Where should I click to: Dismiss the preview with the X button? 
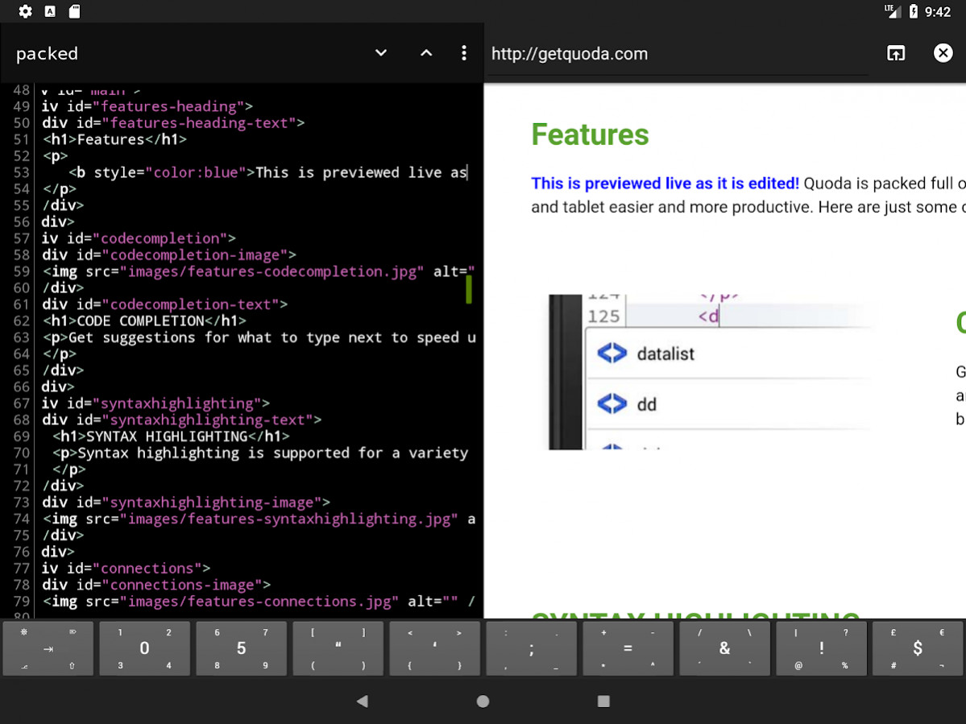pos(943,53)
